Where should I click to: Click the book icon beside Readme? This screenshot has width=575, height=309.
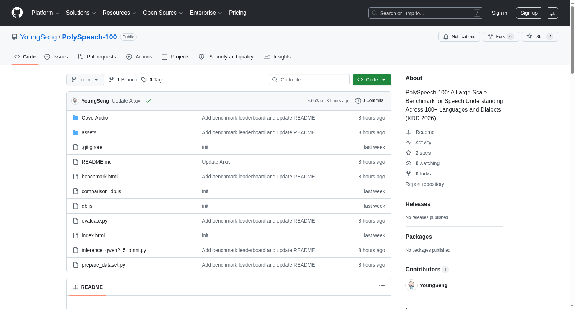[x=409, y=132]
